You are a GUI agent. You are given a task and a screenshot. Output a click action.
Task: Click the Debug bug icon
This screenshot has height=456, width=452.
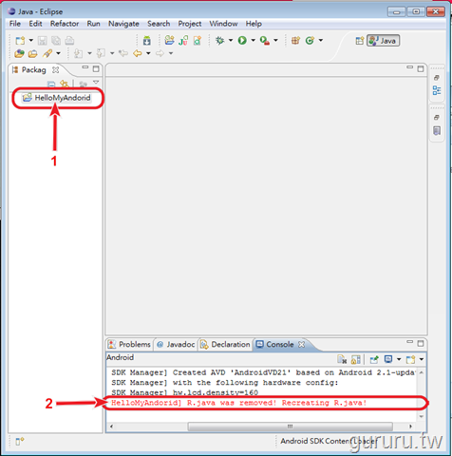coord(219,40)
